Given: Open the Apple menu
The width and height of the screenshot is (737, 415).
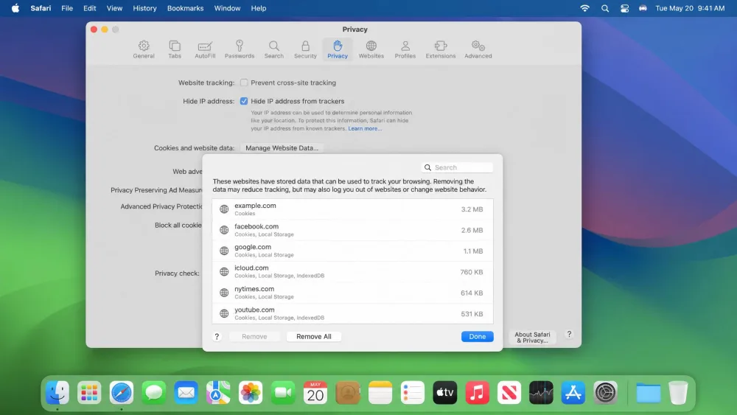Looking at the screenshot, I should 15,8.
